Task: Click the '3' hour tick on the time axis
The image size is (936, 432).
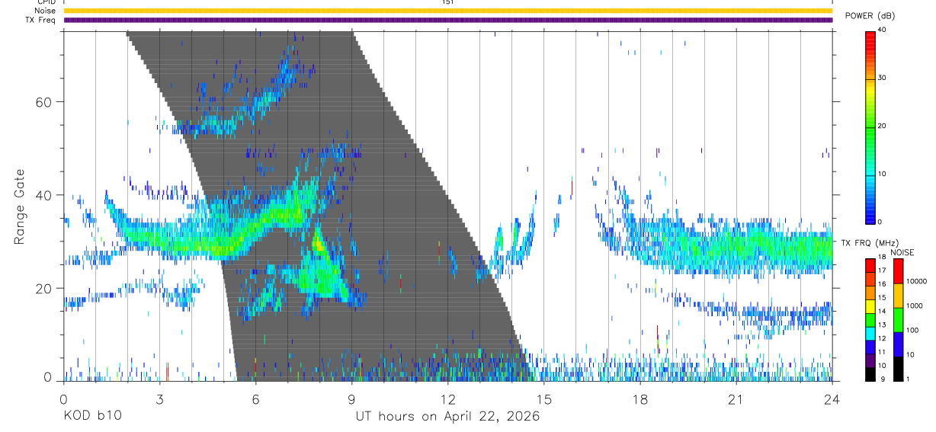Action: click(x=160, y=398)
